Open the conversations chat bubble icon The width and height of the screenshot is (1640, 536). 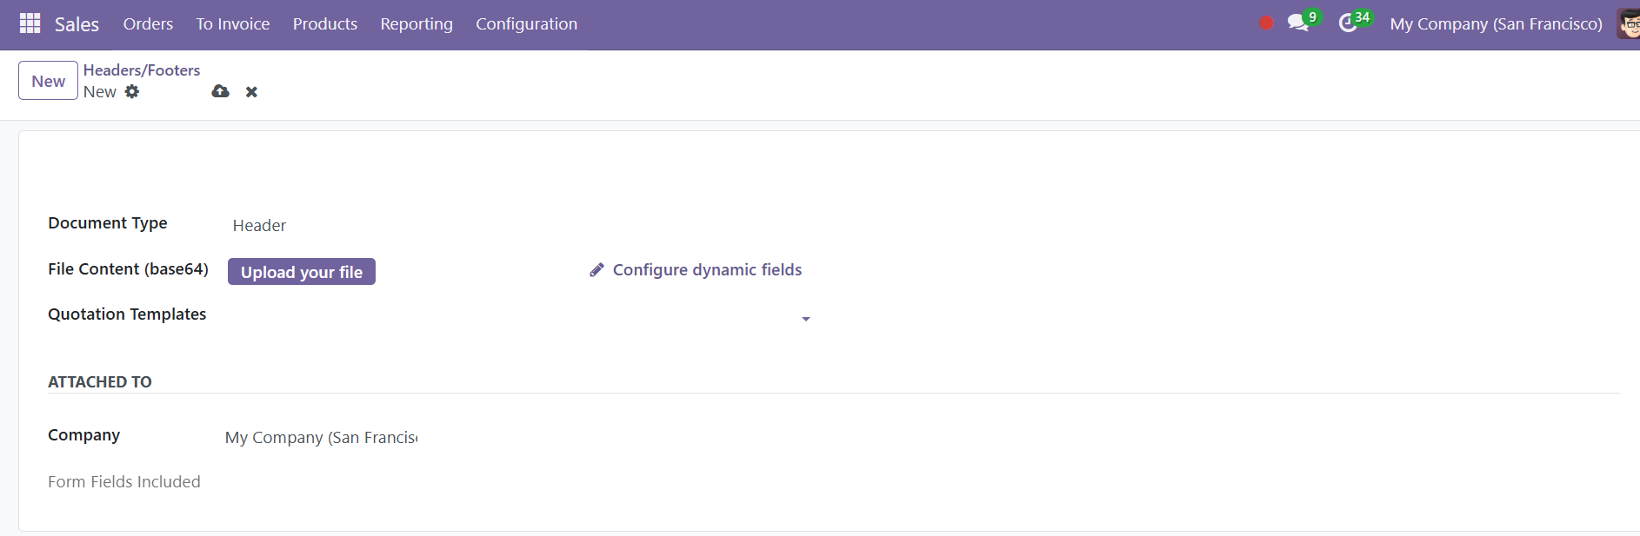[x=1298, y=23]
